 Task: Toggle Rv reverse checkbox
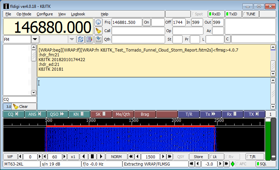232,157
